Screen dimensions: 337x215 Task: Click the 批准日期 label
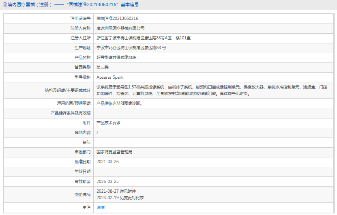(x=83, y=162)
